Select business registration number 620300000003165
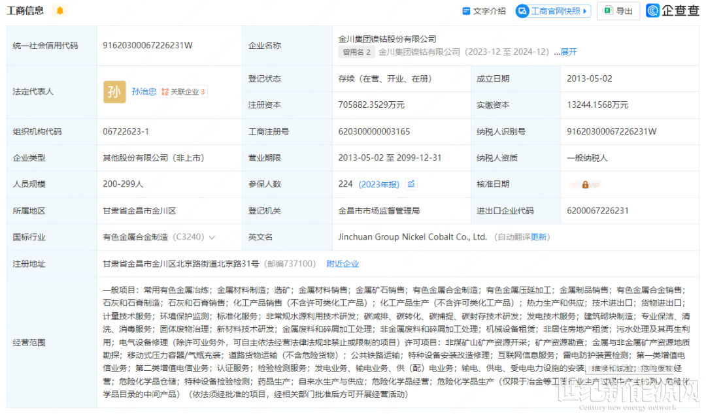The image size is (706, 414). (374, 131)
